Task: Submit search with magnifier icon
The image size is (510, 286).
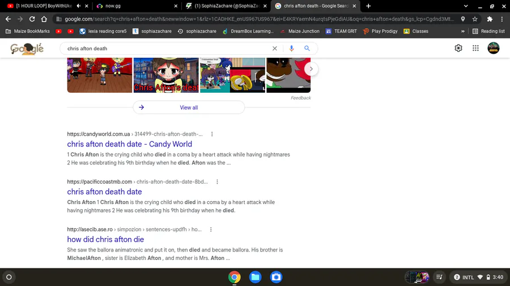Action: coord(307,48)
